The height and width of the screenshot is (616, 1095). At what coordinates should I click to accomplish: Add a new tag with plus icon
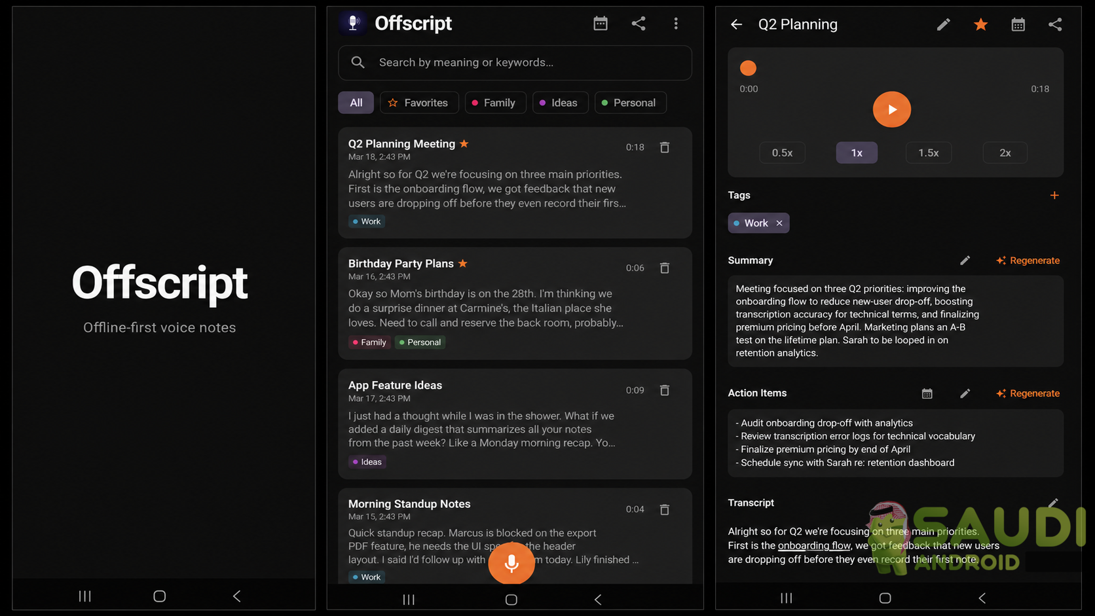click(x=1054, y=195)
